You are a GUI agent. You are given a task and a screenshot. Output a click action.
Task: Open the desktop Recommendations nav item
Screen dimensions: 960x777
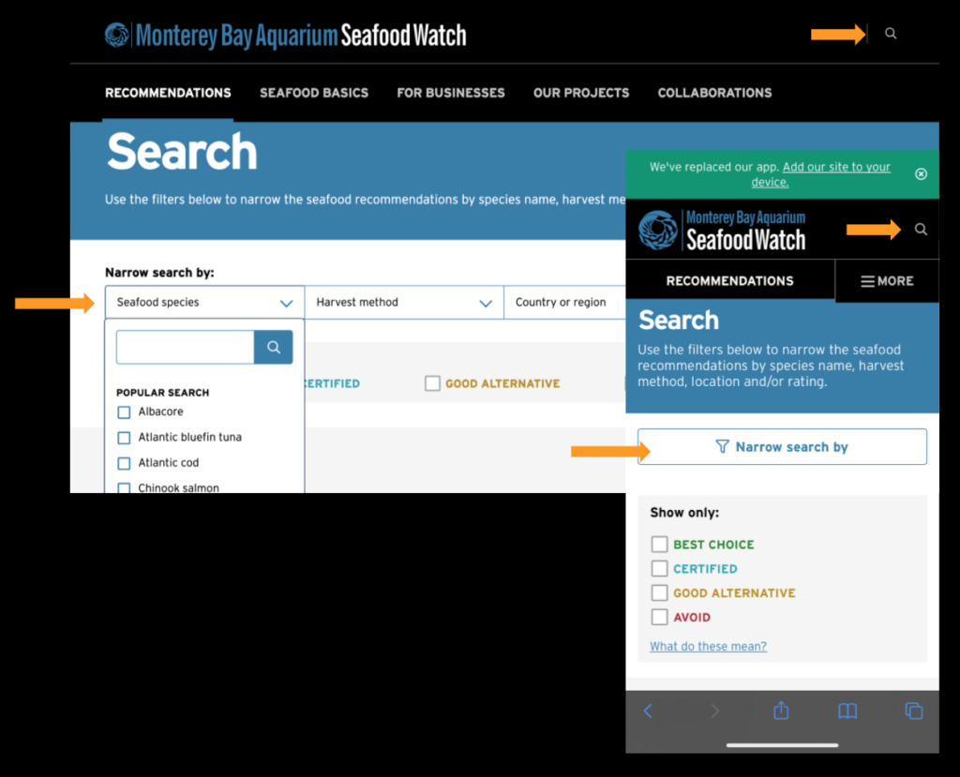pyautogui.click(x=168, y=93)
